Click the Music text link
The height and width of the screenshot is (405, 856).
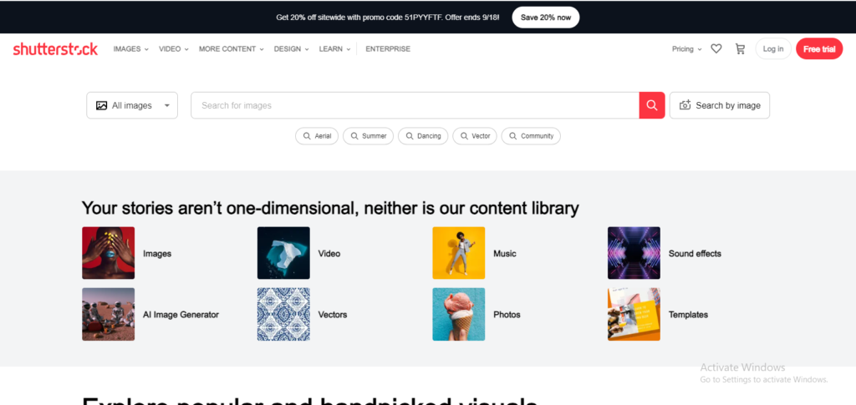[x=504, y=254]
